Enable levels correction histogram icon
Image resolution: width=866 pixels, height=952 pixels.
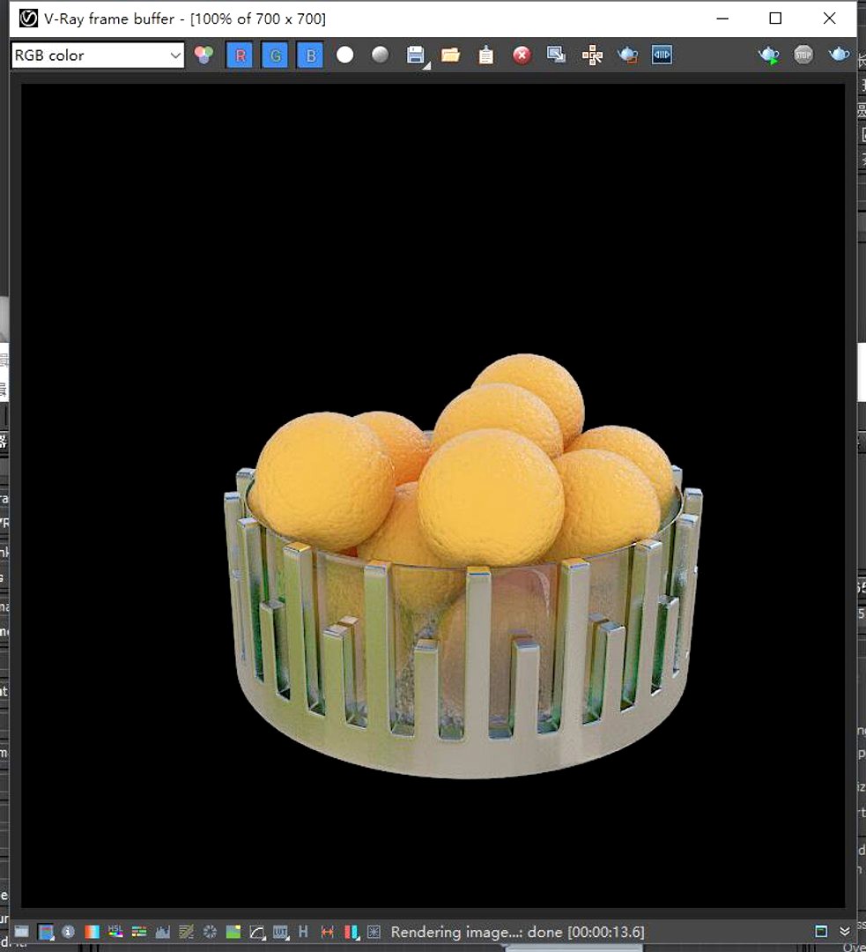point(163,932)
